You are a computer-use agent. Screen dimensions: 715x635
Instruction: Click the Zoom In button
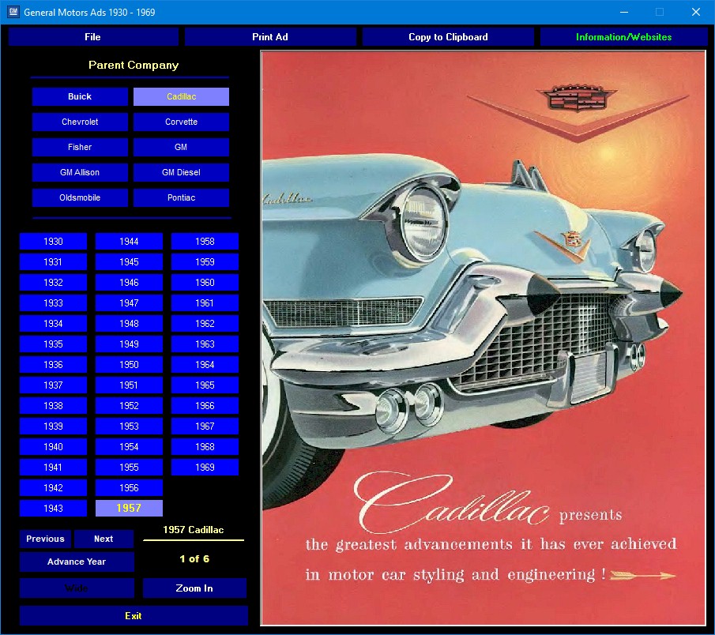coord(194,588)
